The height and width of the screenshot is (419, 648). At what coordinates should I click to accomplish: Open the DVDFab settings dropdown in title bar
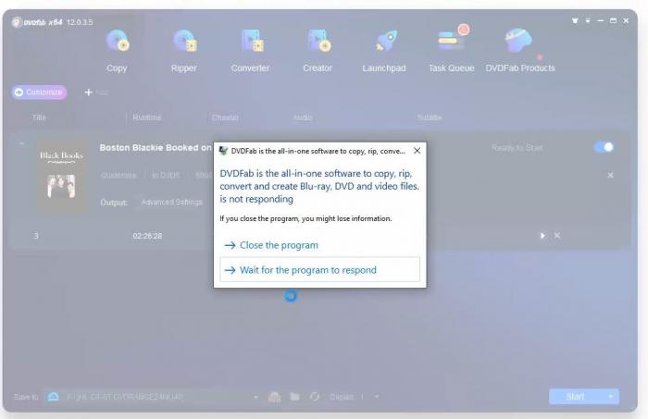click(587, 20)
